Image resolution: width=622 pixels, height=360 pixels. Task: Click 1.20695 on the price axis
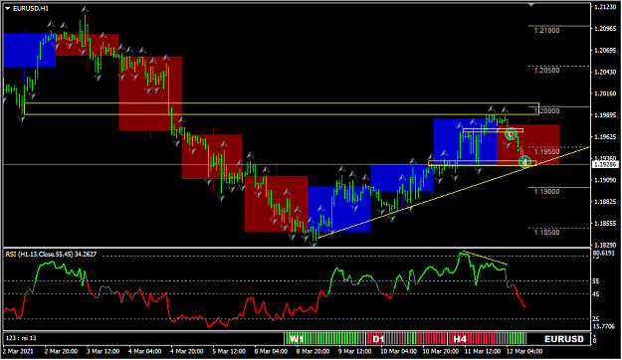605,51
